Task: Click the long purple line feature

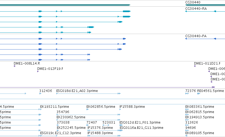Action: click(x=107, y=87)
